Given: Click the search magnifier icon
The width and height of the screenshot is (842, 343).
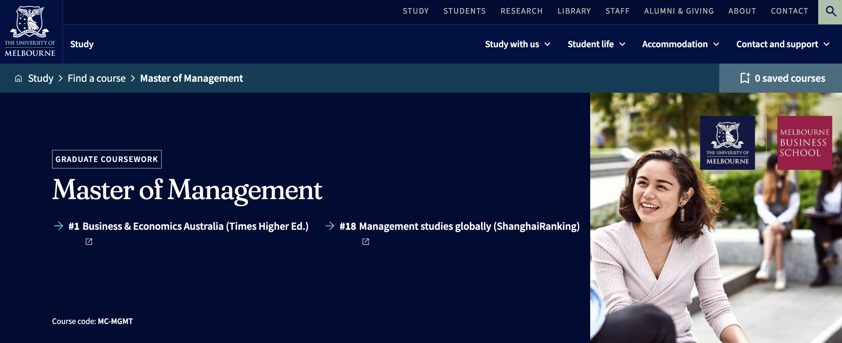Looking at the screenshot, I should pos(830,12).
